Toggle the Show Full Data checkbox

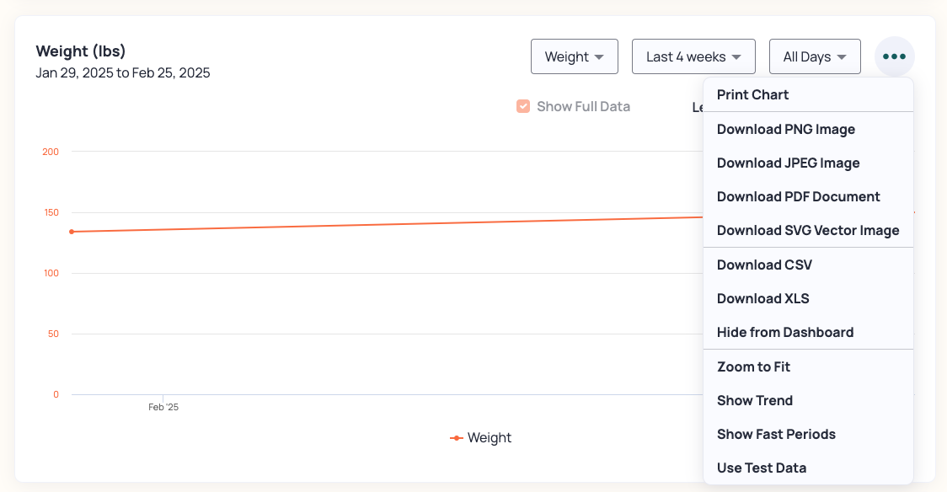coord(523,106)
